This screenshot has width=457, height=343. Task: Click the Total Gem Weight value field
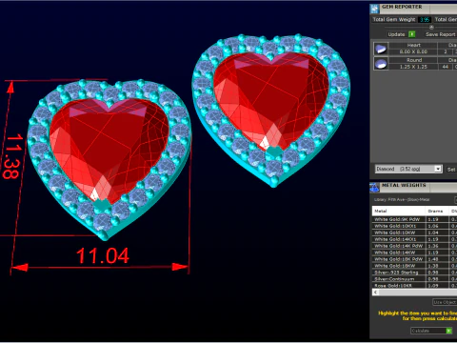pos(425,20)
